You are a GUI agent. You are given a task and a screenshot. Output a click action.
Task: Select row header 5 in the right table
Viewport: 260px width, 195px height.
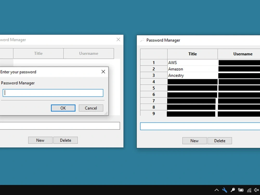(154, 88)
